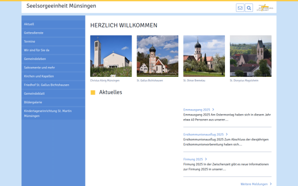The width and height of the screenshot is (298, 186).
Task: Open the Termine menu item
Action: tap(53, 42)
